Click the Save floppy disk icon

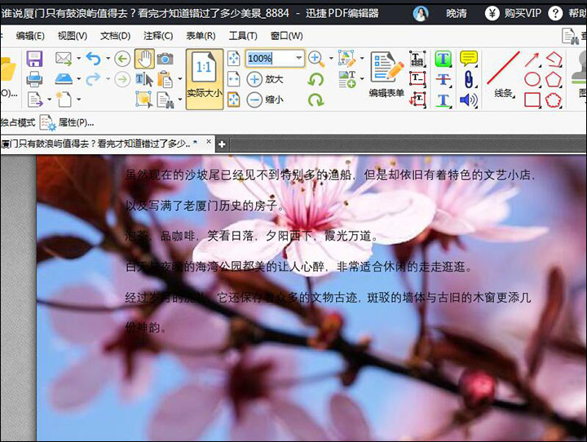coord(34,59)
